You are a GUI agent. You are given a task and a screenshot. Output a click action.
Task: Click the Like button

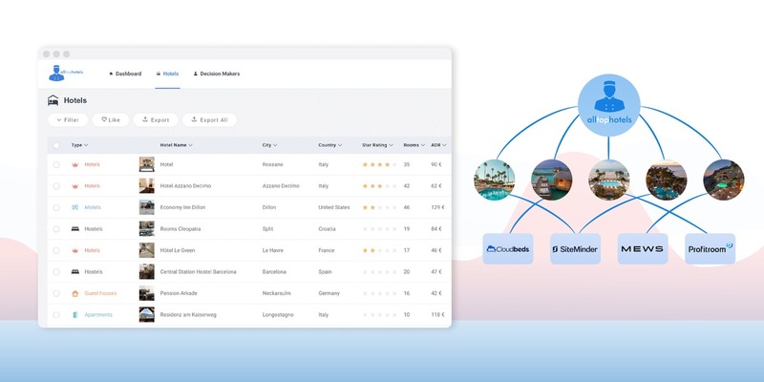coord(111,120)
